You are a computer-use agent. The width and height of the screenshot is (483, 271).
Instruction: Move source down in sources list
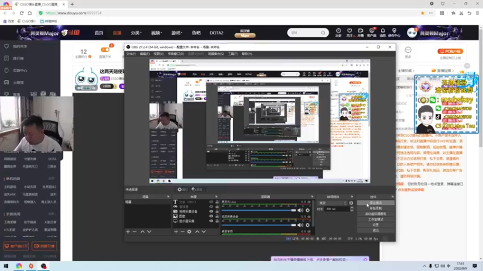[x=203, y=231]
